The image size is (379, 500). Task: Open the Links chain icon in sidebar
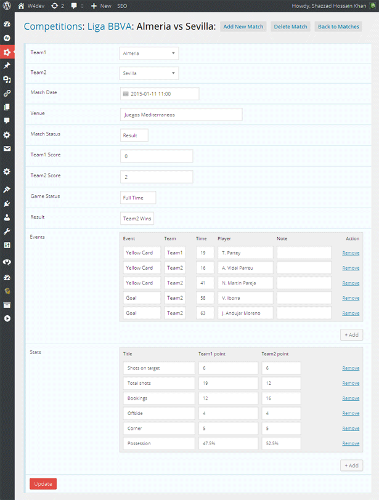[x=7, y=94]
